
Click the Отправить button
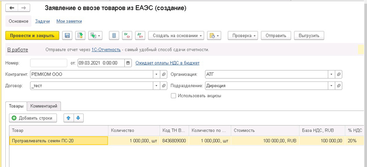coord(276,35)
